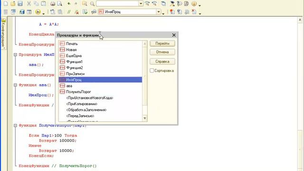The image size is (304, 171).
Task: Open breakpoint toolbar overflow arrow
Action: point(199,13)
